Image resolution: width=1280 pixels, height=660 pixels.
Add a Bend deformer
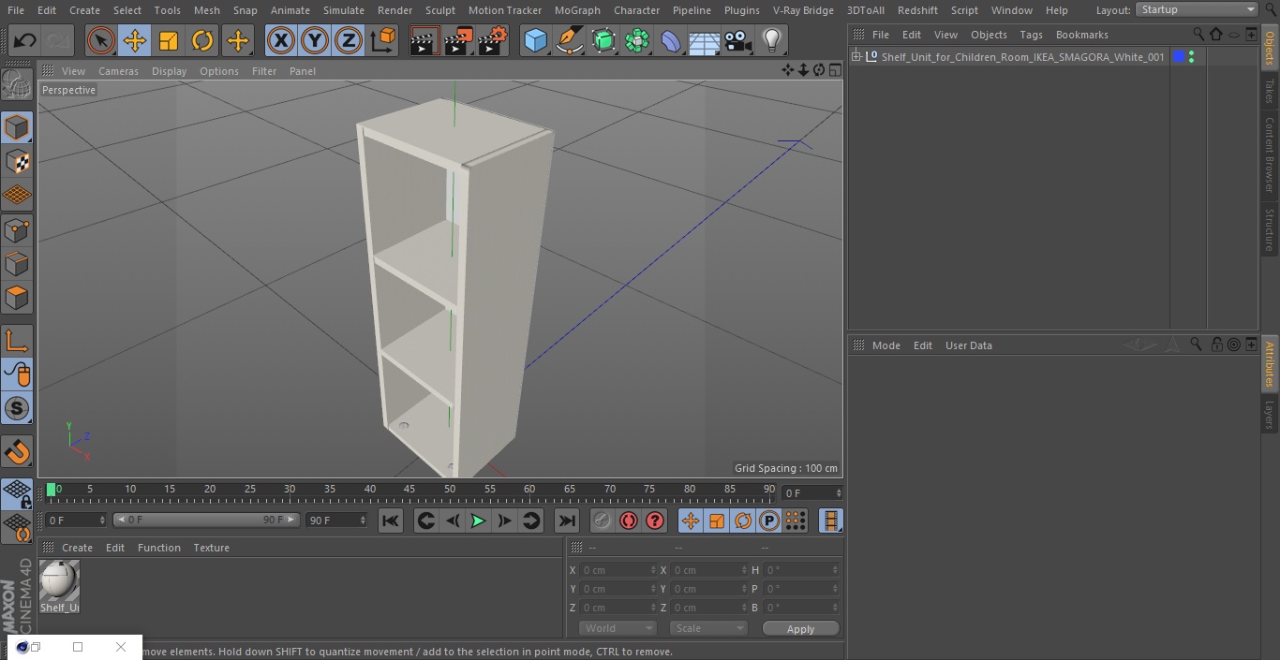click(671, 40)
